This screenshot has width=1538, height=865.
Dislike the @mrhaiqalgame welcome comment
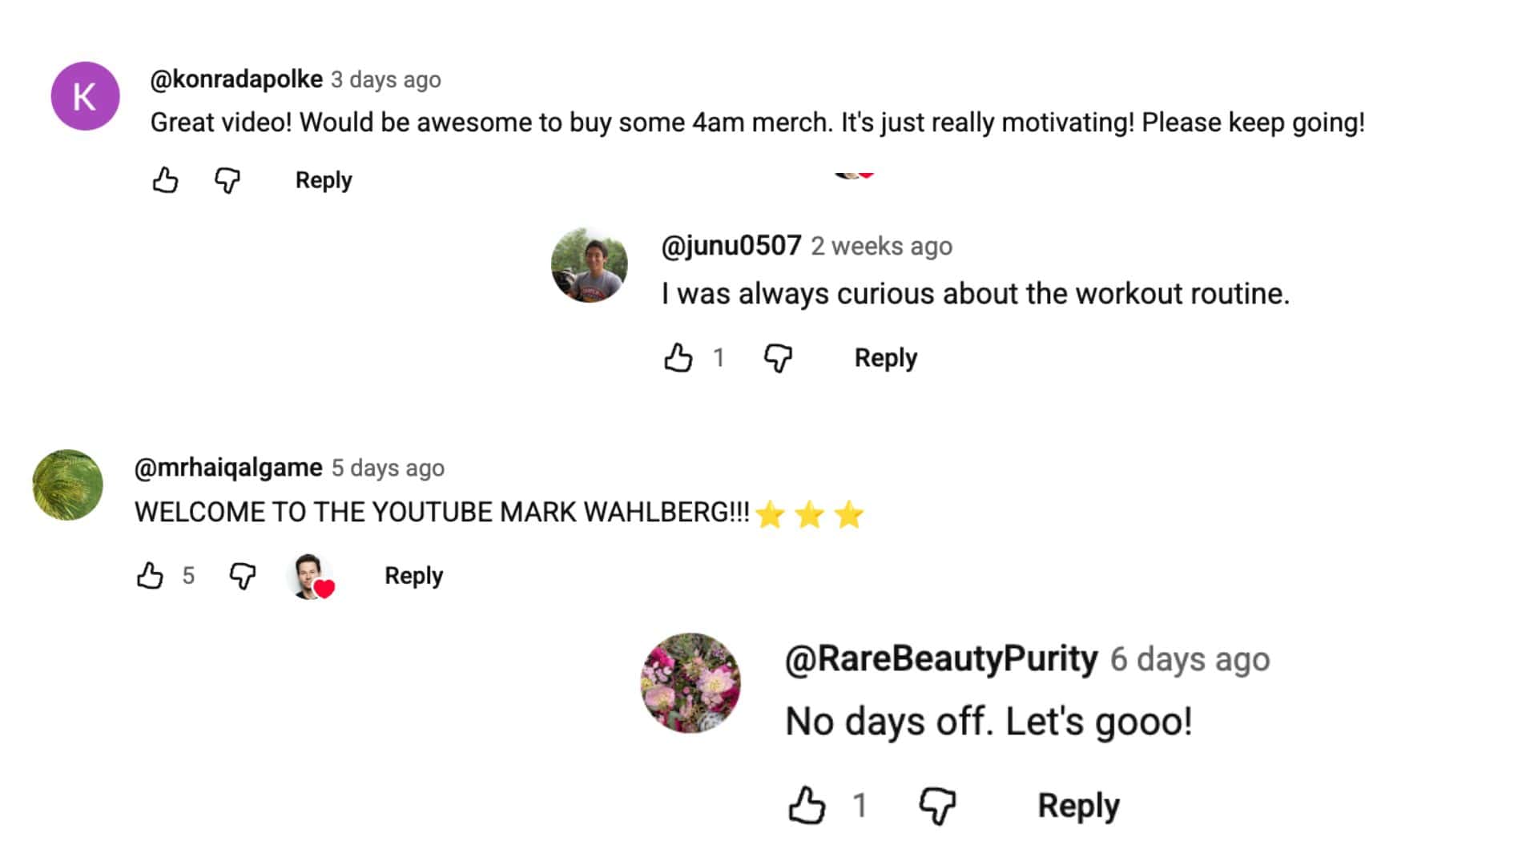(242, 575)
